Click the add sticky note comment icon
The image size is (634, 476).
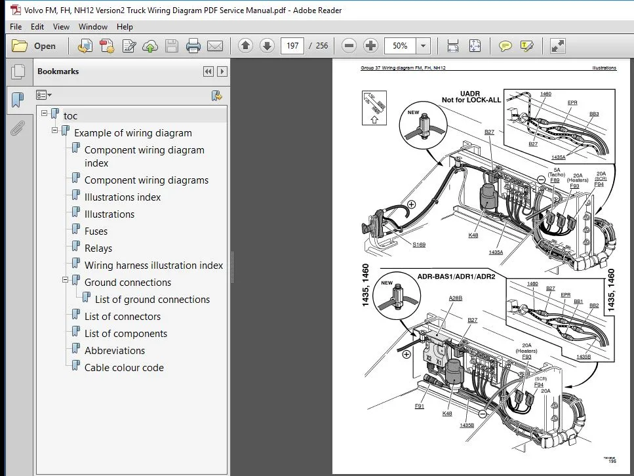pyautogui.click(x=505, y=46)
